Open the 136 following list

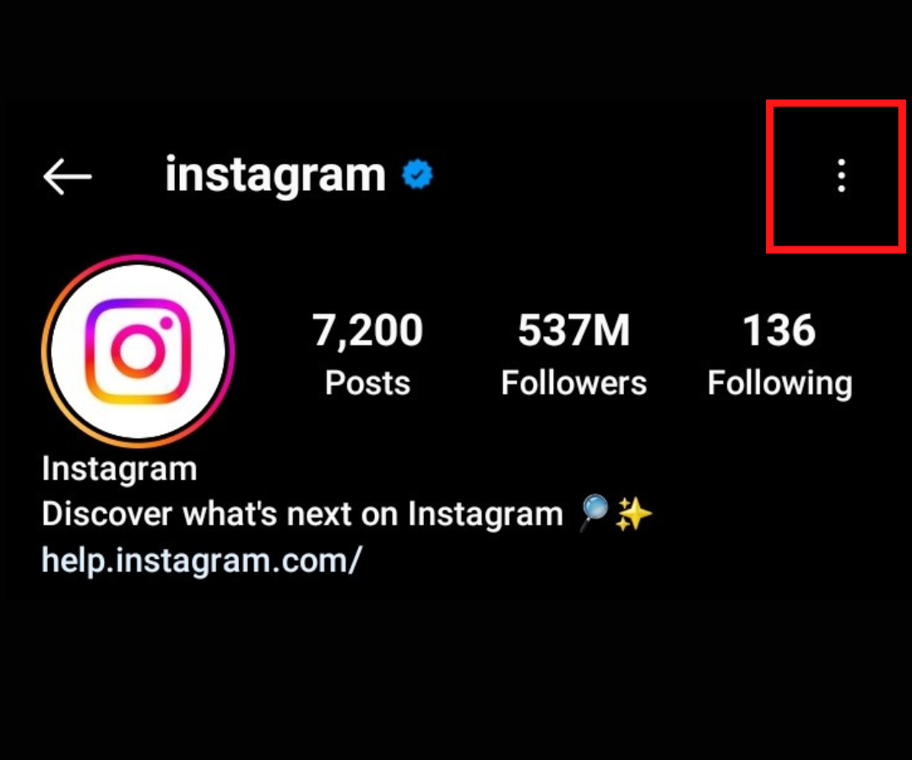tap(780, 354)
